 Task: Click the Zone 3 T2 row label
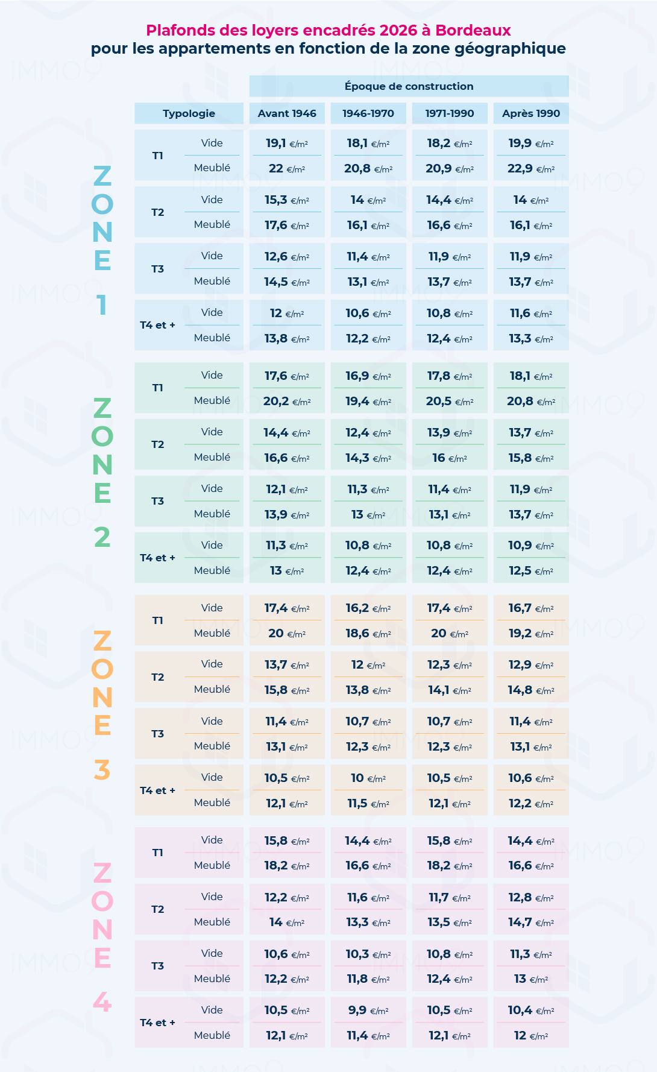coord(158,677)
